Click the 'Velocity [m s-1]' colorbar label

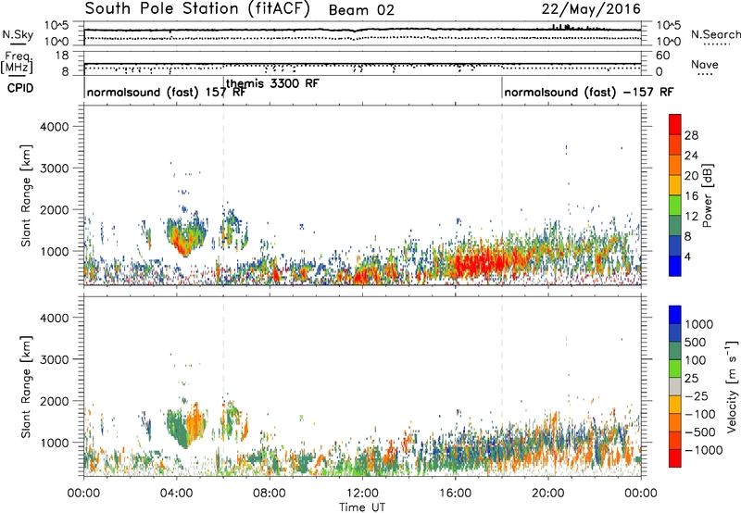732,386
